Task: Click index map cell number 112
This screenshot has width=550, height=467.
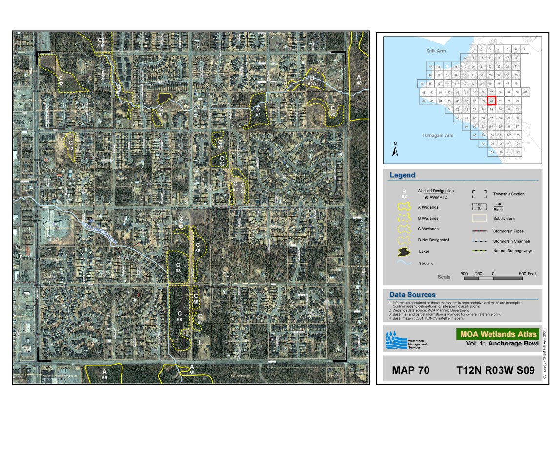Action: [517, 153]
